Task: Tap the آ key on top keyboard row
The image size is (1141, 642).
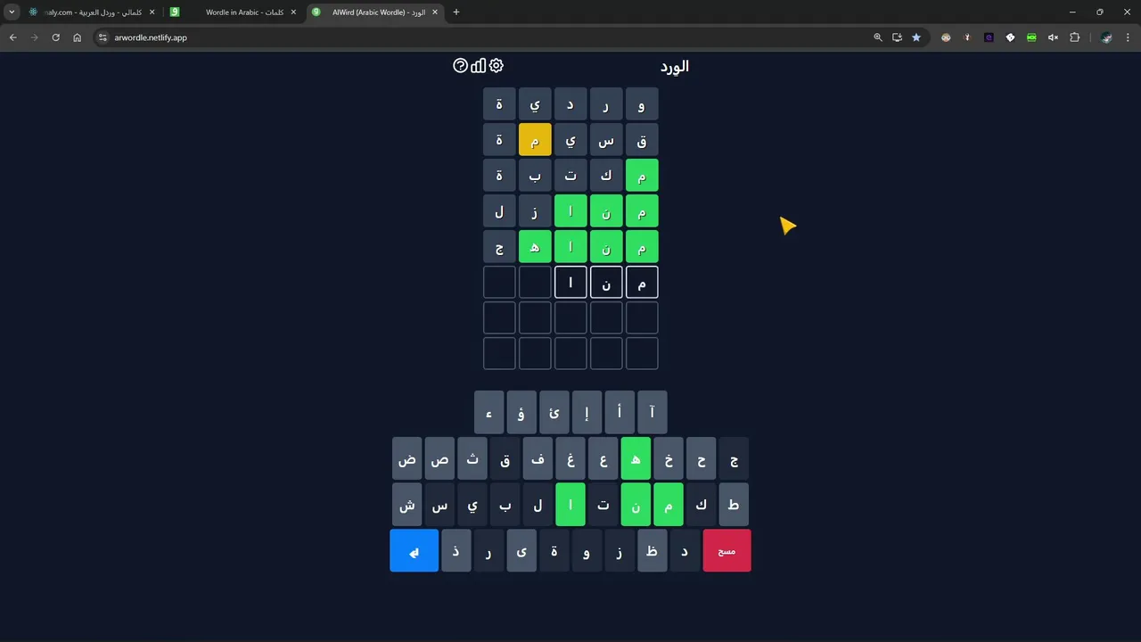Action: click(x=653, y=412)
